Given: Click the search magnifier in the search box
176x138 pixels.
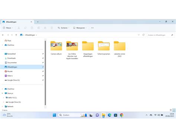Looking at the screenshot, I should 172,35.
